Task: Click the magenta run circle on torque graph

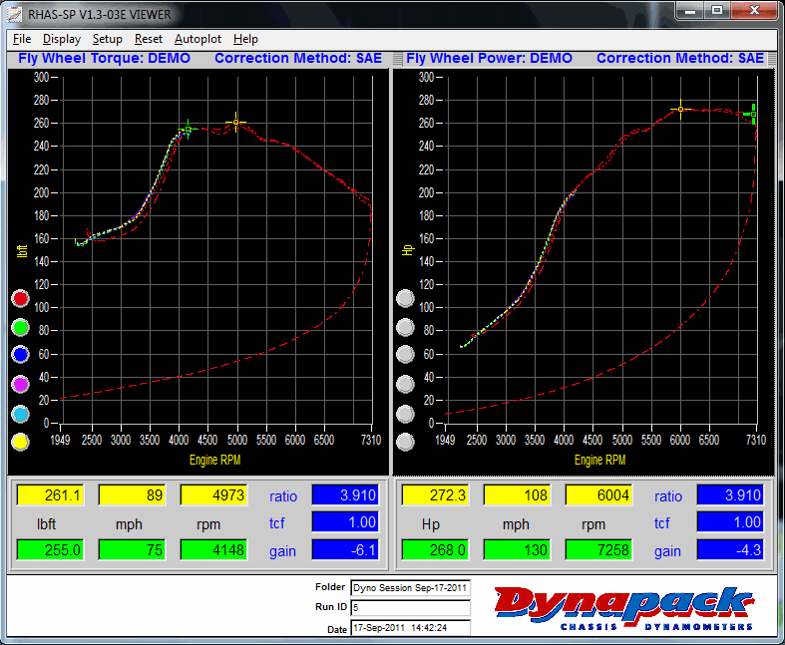Action: coord(21,384)
